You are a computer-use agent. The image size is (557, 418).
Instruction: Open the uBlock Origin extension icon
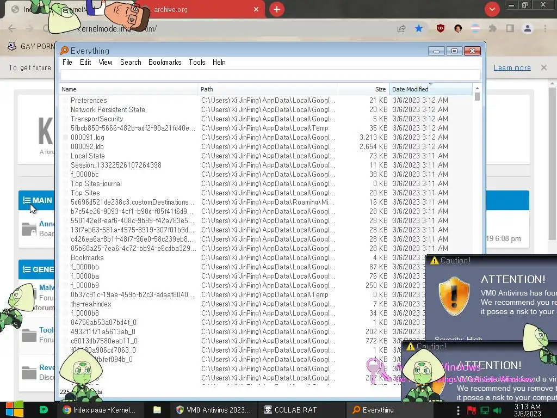pyautogui.click(x=441, y=28)
